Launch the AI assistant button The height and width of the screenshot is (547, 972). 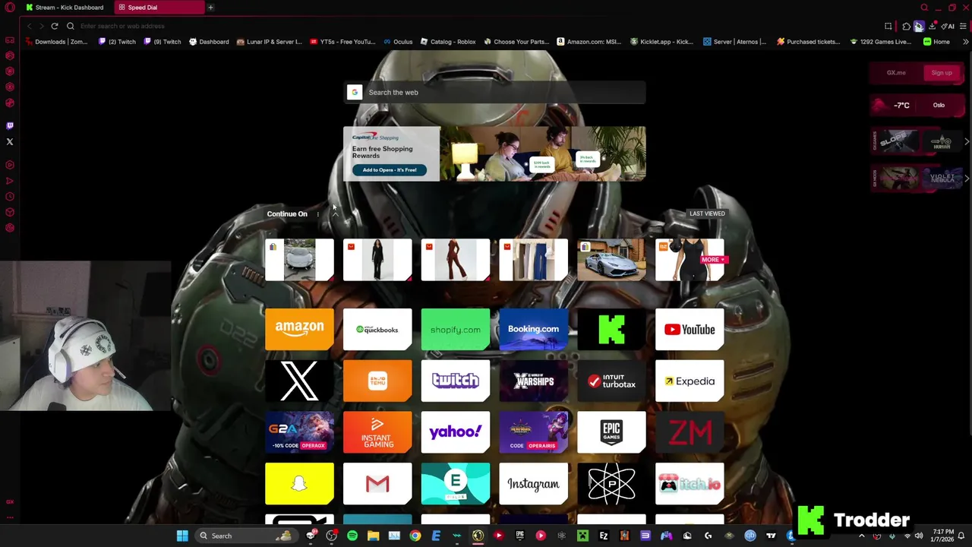pyautogui.click(x=948, y=26)
